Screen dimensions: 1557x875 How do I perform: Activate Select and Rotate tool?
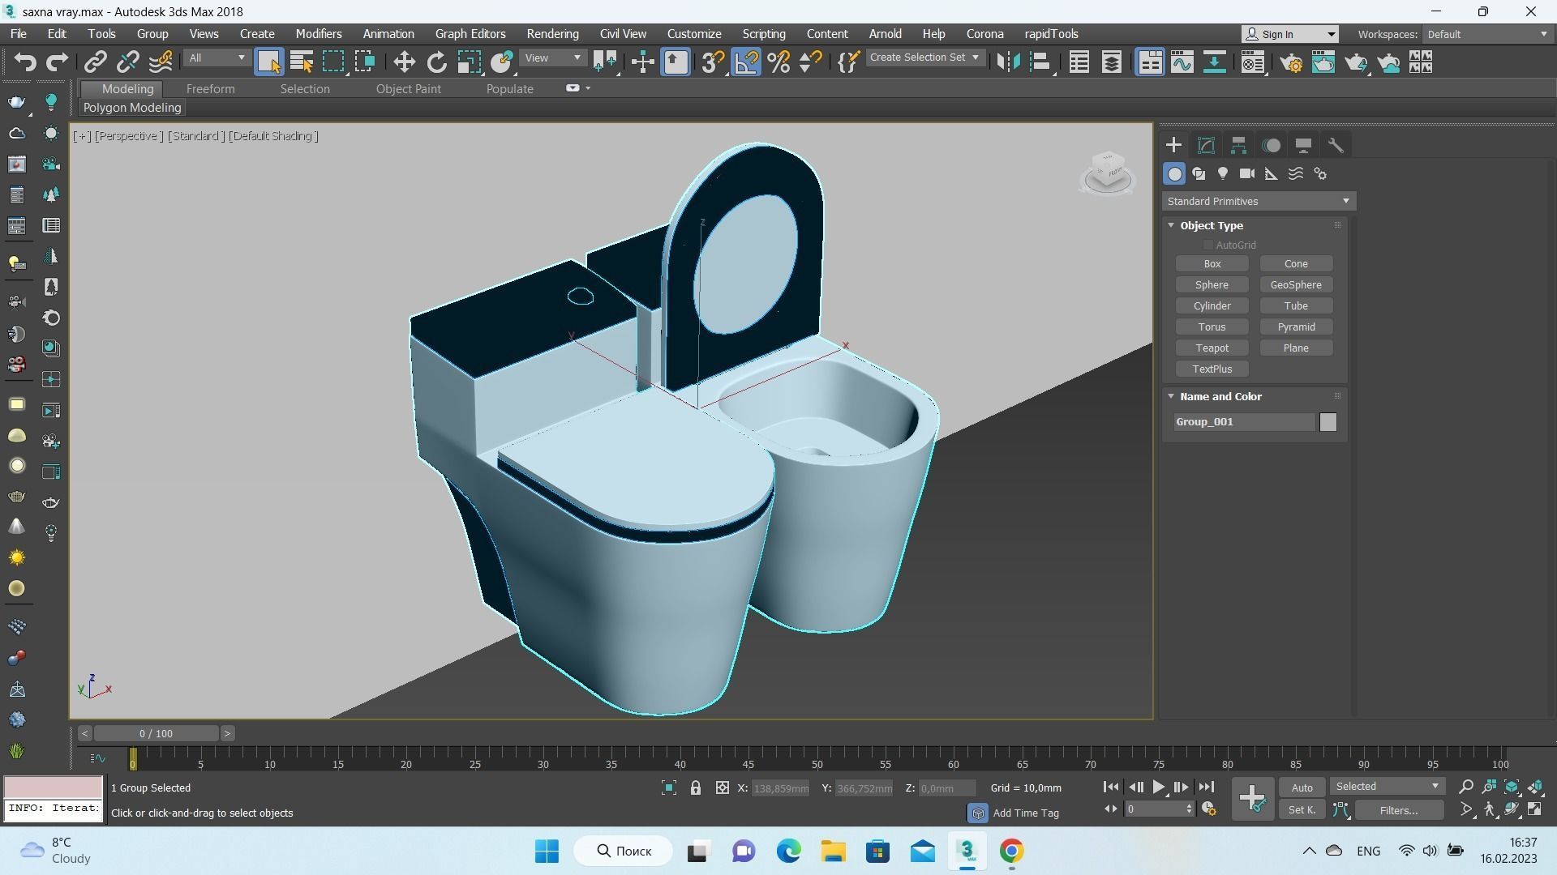(436, 62)
